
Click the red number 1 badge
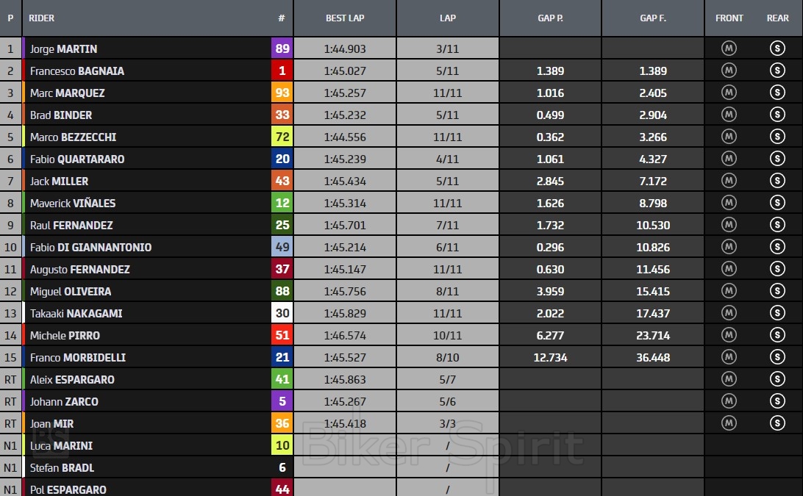(x=282, y=71)
